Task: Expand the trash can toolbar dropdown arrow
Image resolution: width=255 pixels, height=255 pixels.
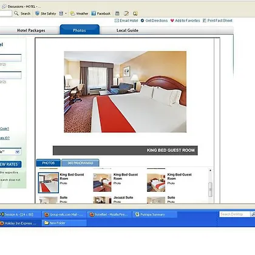Action: [66, 13]
